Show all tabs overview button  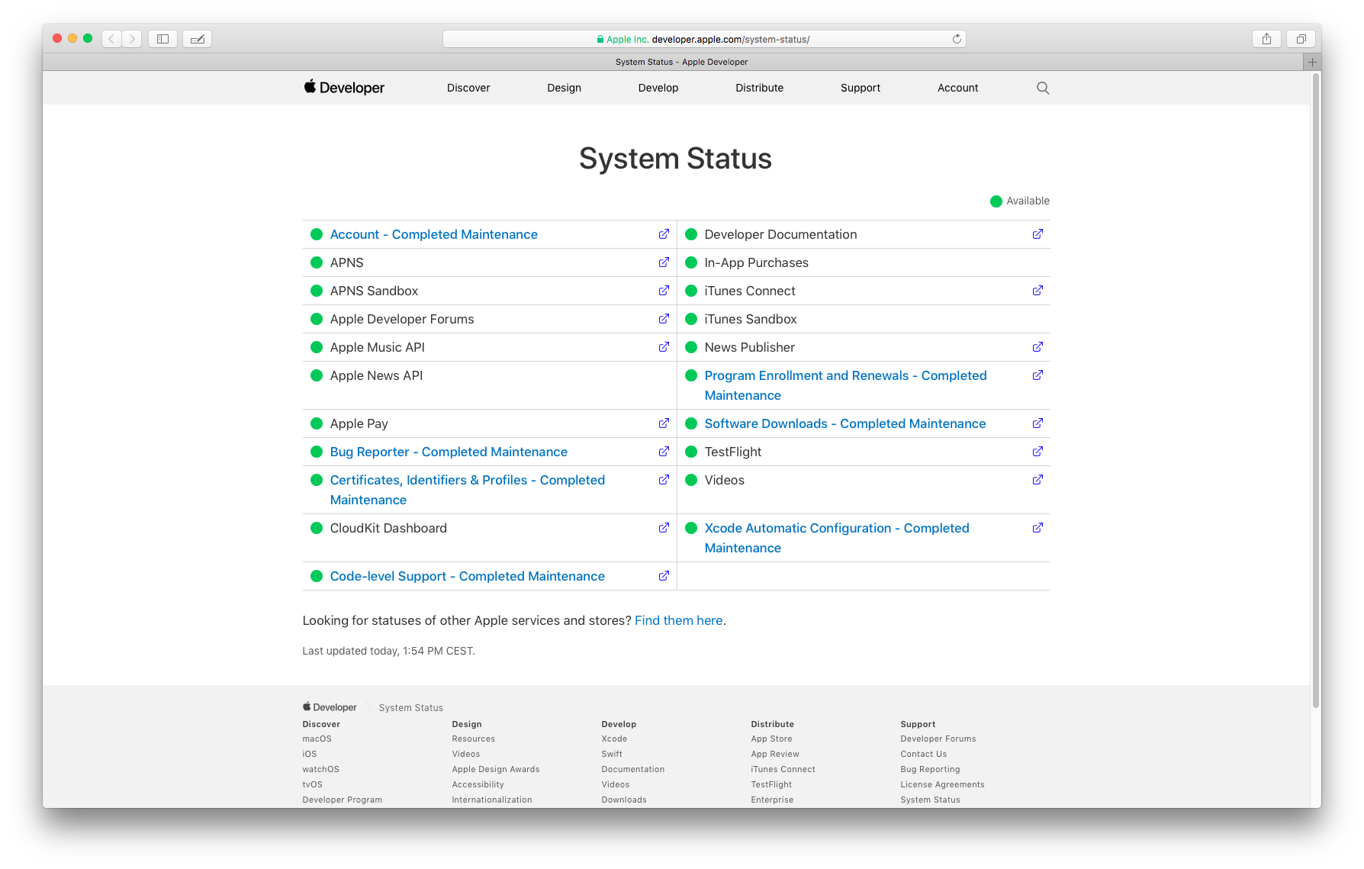[1301, 39]
